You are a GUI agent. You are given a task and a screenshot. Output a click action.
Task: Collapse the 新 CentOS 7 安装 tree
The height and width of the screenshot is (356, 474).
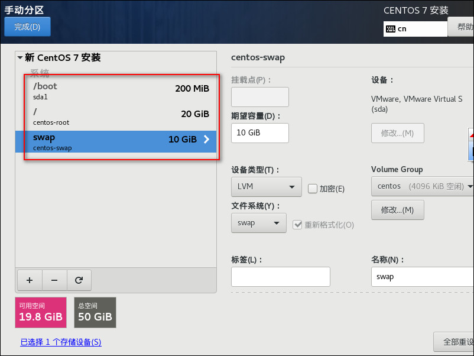pos(20,57)
